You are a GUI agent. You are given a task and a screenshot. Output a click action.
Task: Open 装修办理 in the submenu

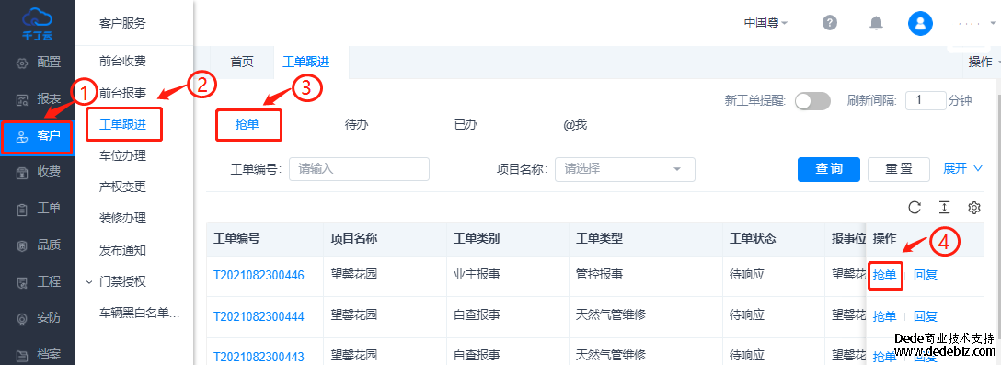[x=122, y=218]
